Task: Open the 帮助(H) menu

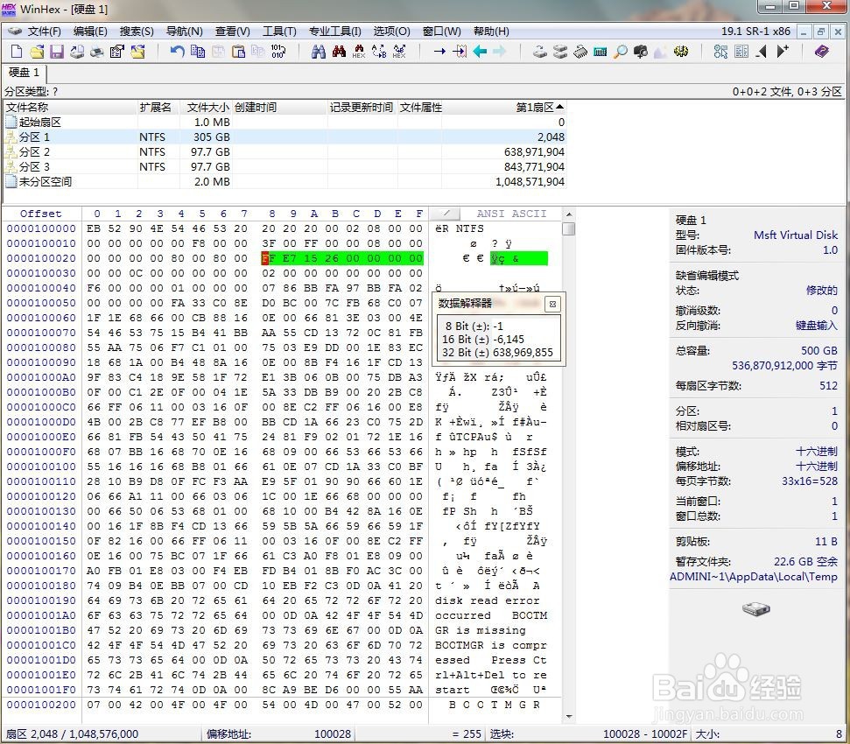Action: coord(491,32)
